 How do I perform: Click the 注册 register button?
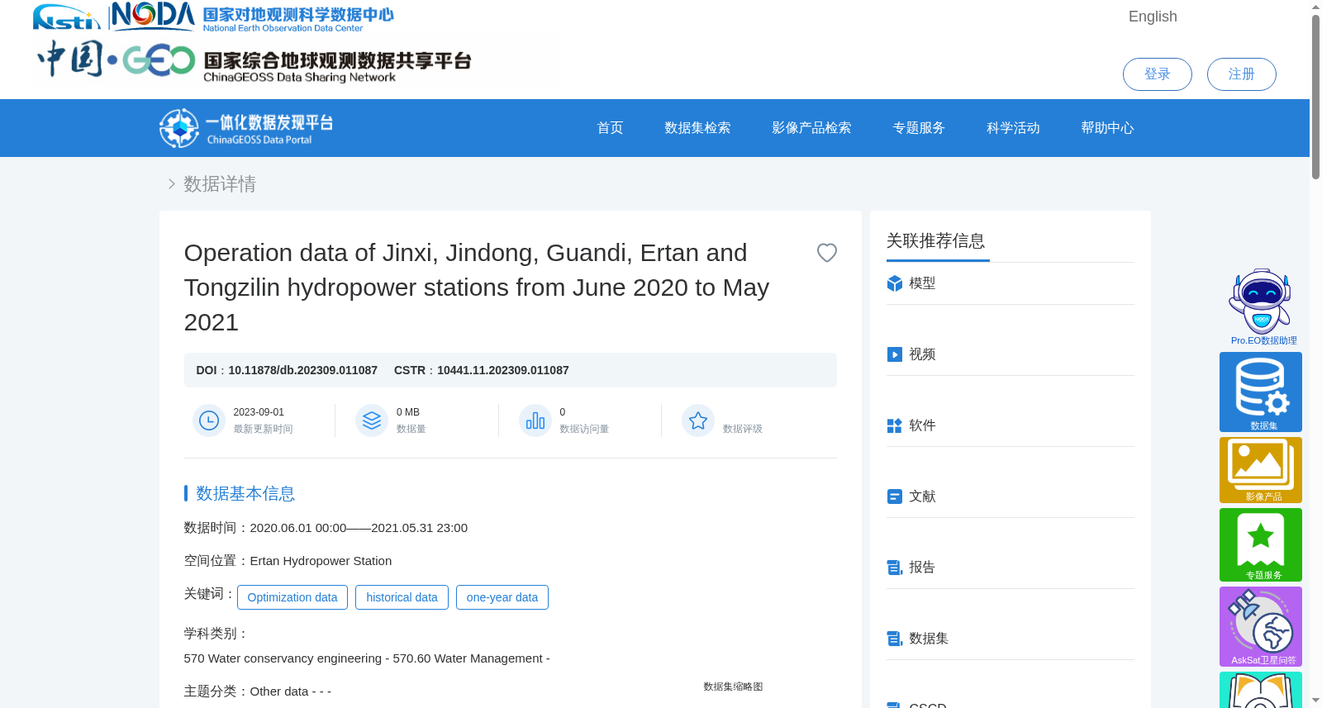pos(1241,74)
